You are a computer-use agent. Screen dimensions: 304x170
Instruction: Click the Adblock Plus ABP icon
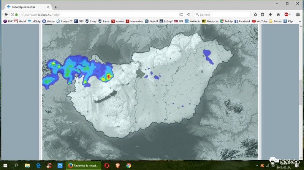click(x=286, y=14)
